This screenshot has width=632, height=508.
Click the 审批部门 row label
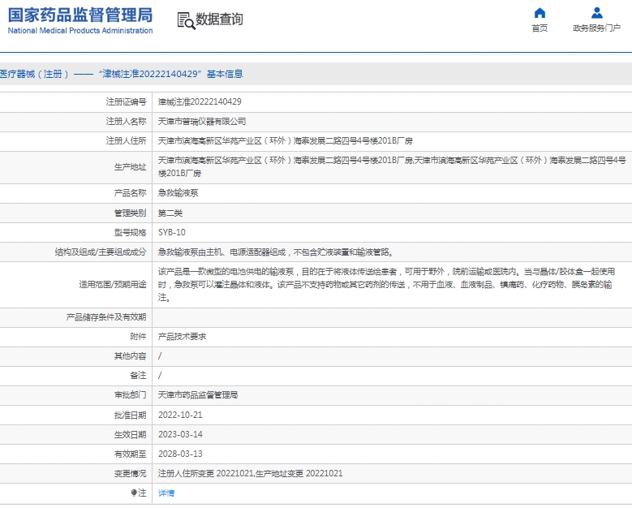pos(130,394)
